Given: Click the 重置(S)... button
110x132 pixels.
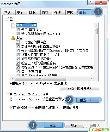Looking at the screenshot, I should [88, 100].
